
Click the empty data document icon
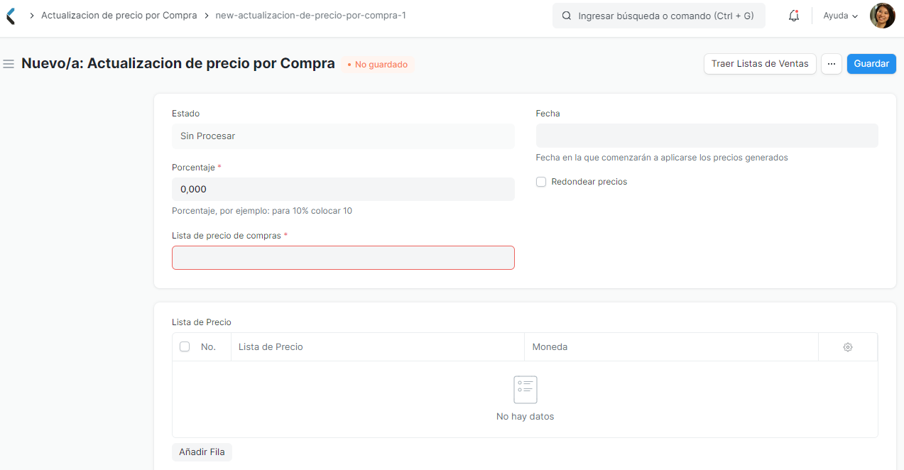[x=525, y=389]
